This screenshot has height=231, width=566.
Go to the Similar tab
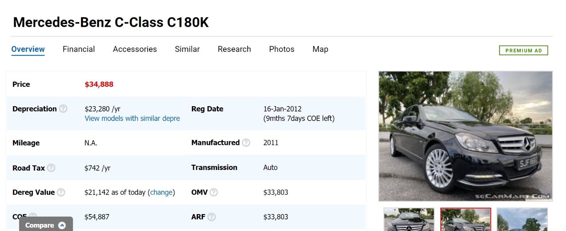tap(187, 49)
